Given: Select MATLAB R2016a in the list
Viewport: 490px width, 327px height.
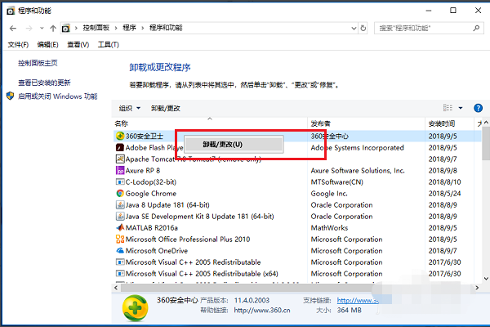Looking at the screenshot, I should [152, 228].
